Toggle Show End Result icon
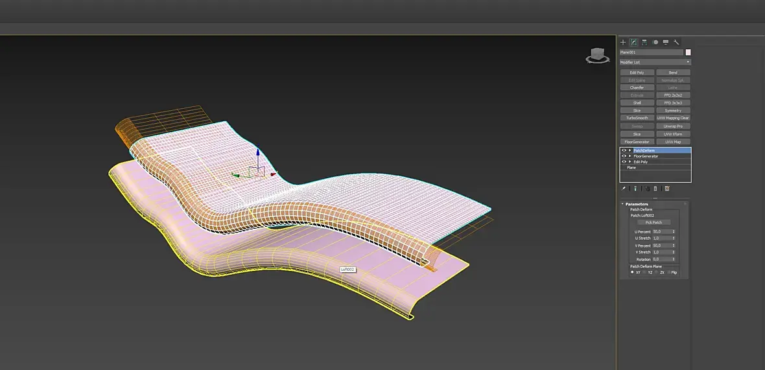 pyautogui.click(x=635, y=189)
